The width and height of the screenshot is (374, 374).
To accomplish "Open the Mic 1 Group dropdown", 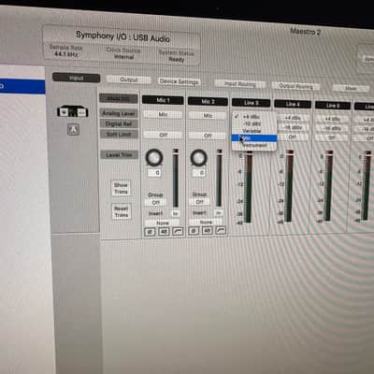I will (155, 203).
